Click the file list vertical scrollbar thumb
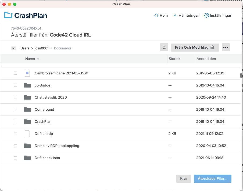The height and width of the screenshot is (191, 243). tap(241, 75)
